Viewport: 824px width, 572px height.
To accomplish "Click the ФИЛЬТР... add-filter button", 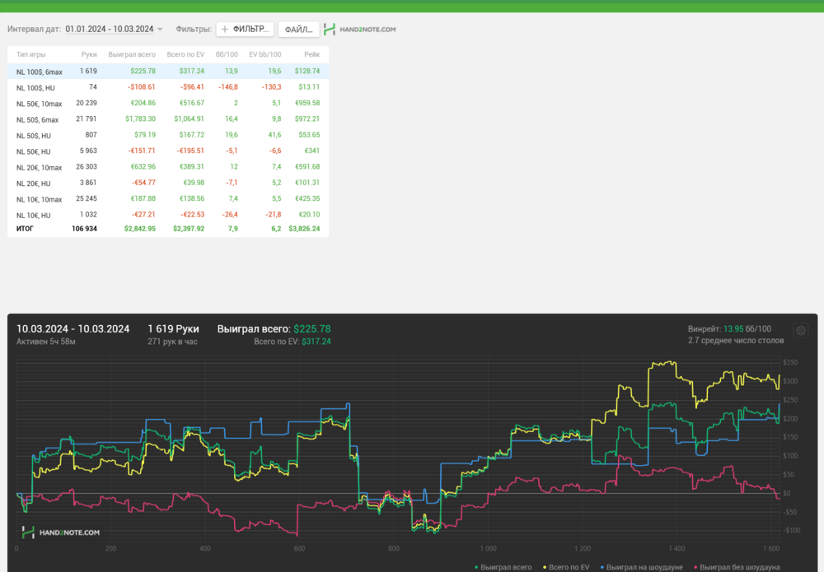I will (x=245, y=30).
